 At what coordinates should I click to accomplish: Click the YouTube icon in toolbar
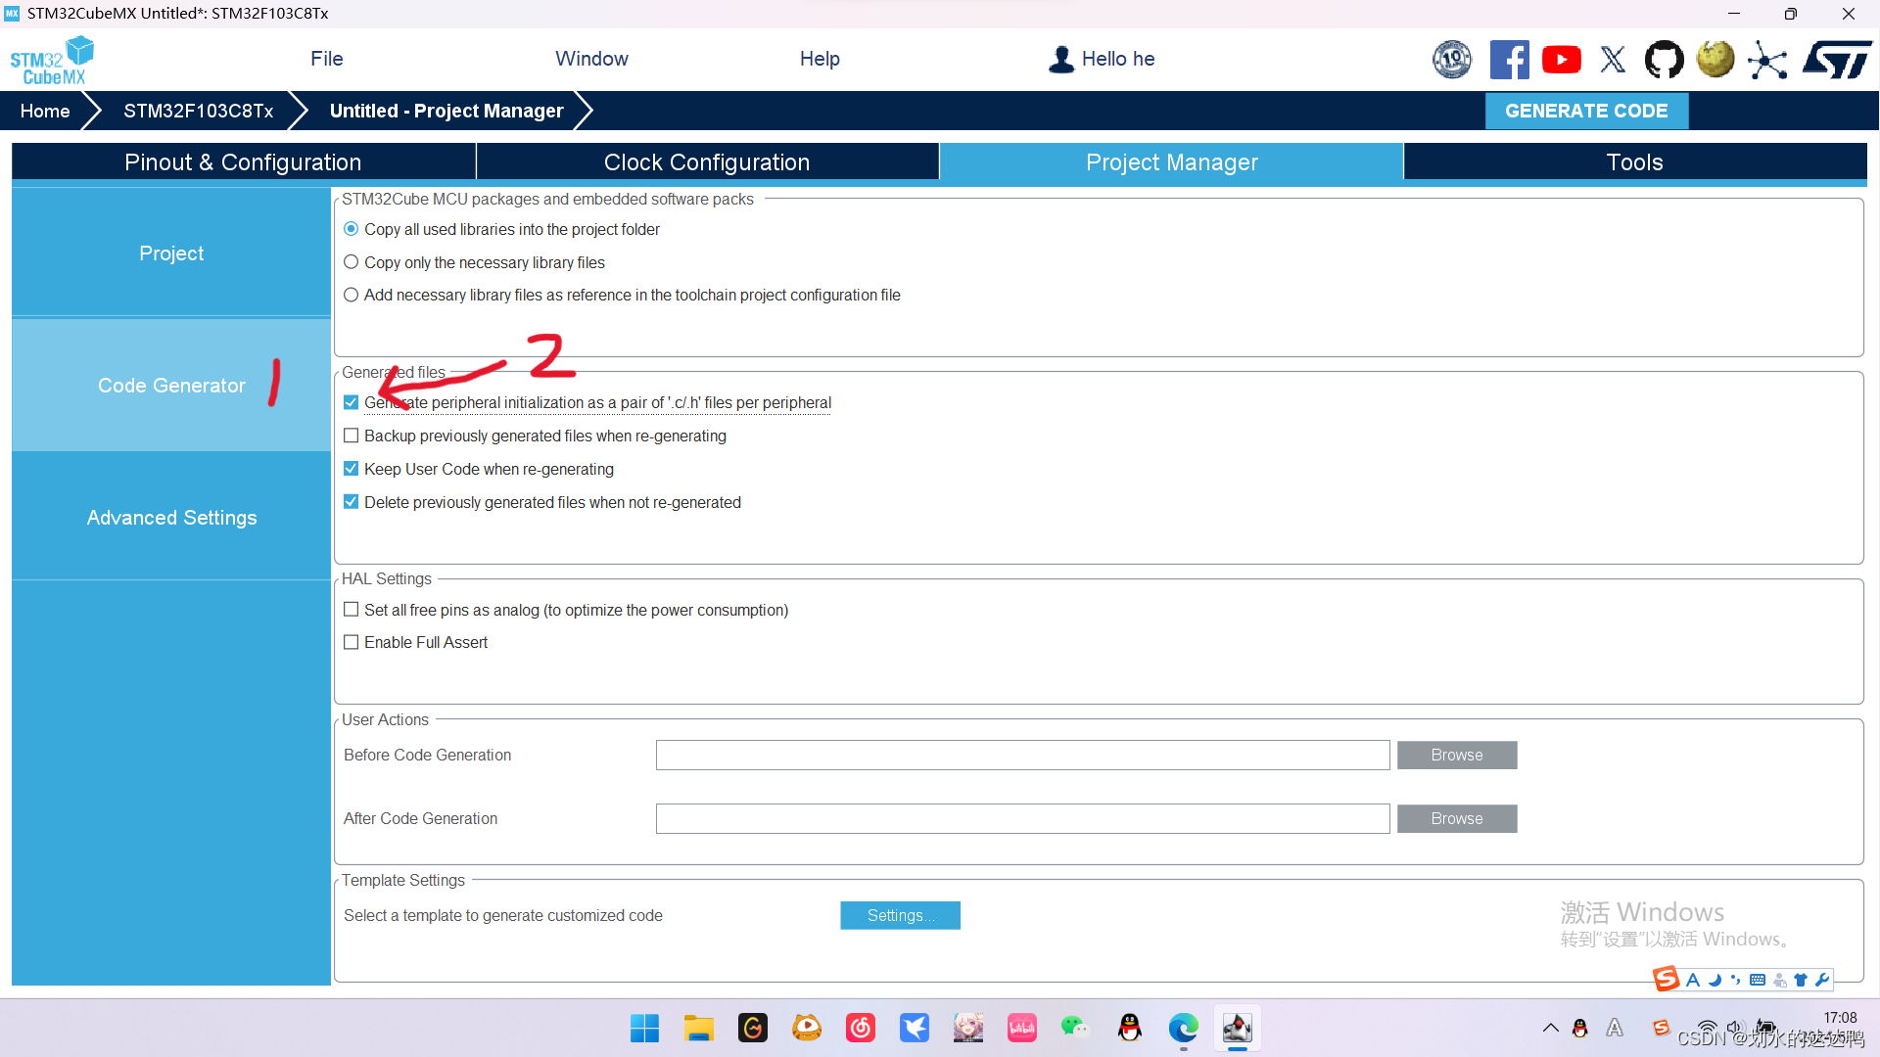(x=1561, y=58)
